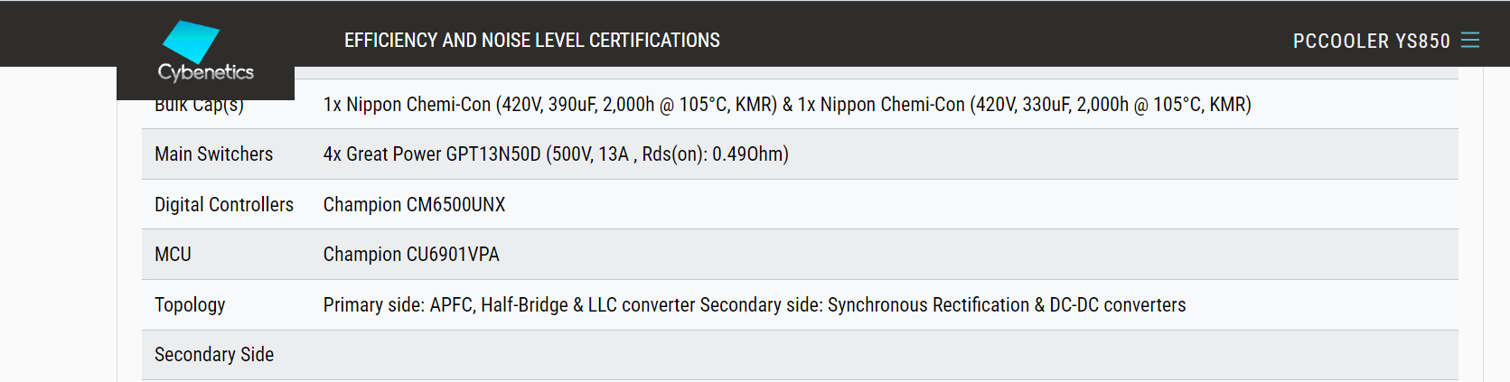Viewport: 1510px width, 382px height.
Task: Select the Topology row label
Action: coord(190,305)
